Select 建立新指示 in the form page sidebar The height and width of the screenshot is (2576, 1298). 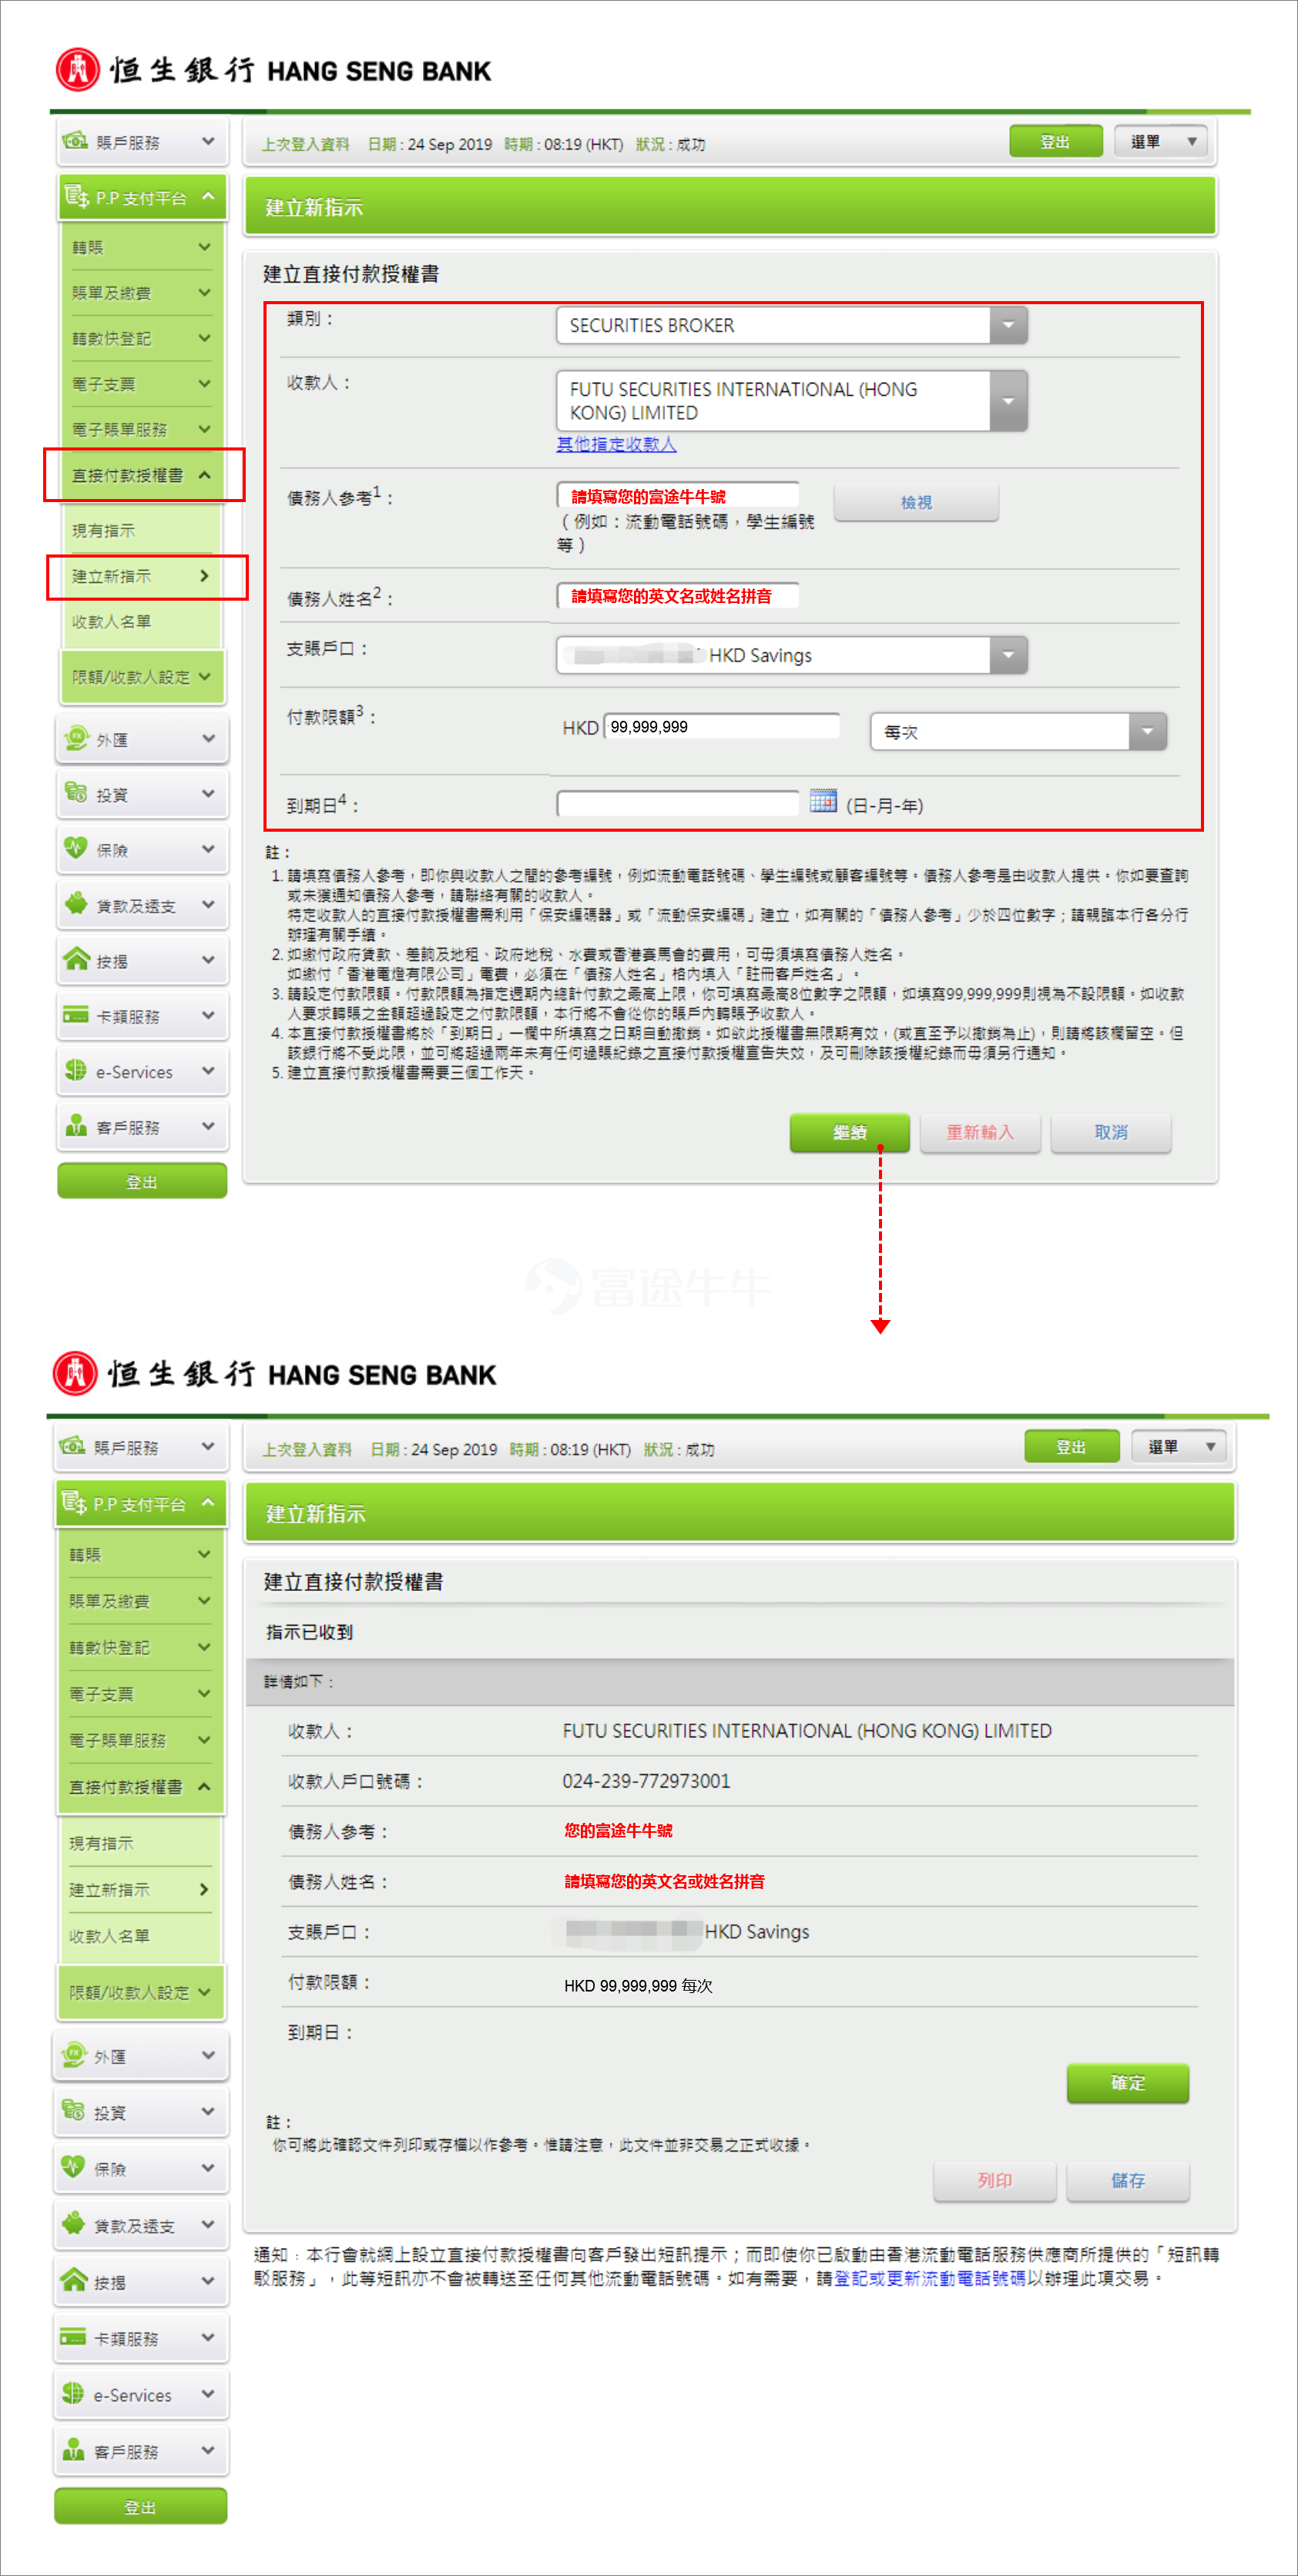pos(140,576)
